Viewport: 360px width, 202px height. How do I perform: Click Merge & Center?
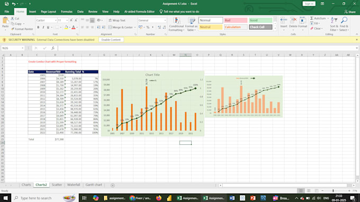point(121,28)
